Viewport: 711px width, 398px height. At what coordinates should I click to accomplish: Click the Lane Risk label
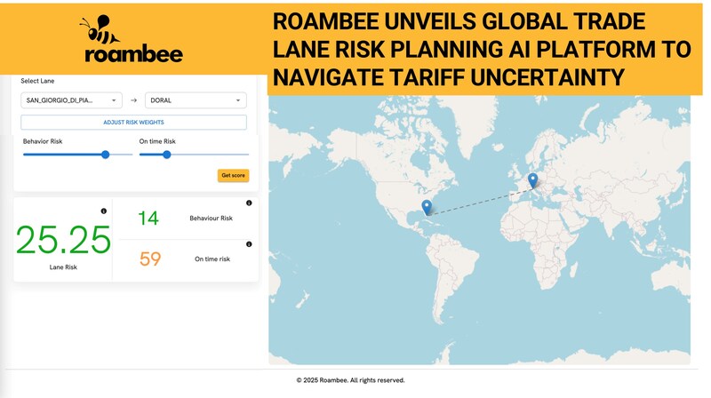coord(63,267)
